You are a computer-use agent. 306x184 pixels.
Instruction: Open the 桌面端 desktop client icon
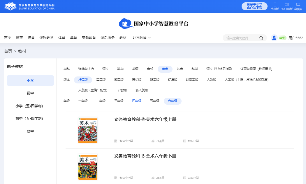298,4
